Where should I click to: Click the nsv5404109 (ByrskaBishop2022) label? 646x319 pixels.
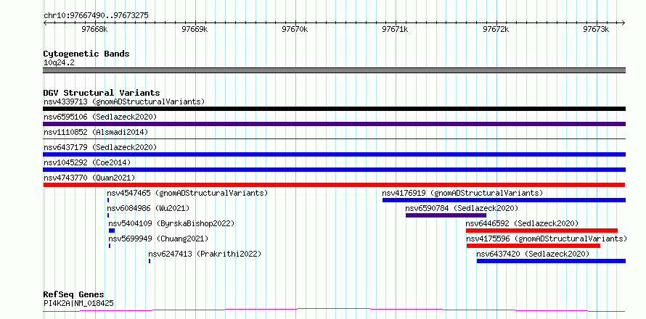pyautogui.click(x=171, y=223)
